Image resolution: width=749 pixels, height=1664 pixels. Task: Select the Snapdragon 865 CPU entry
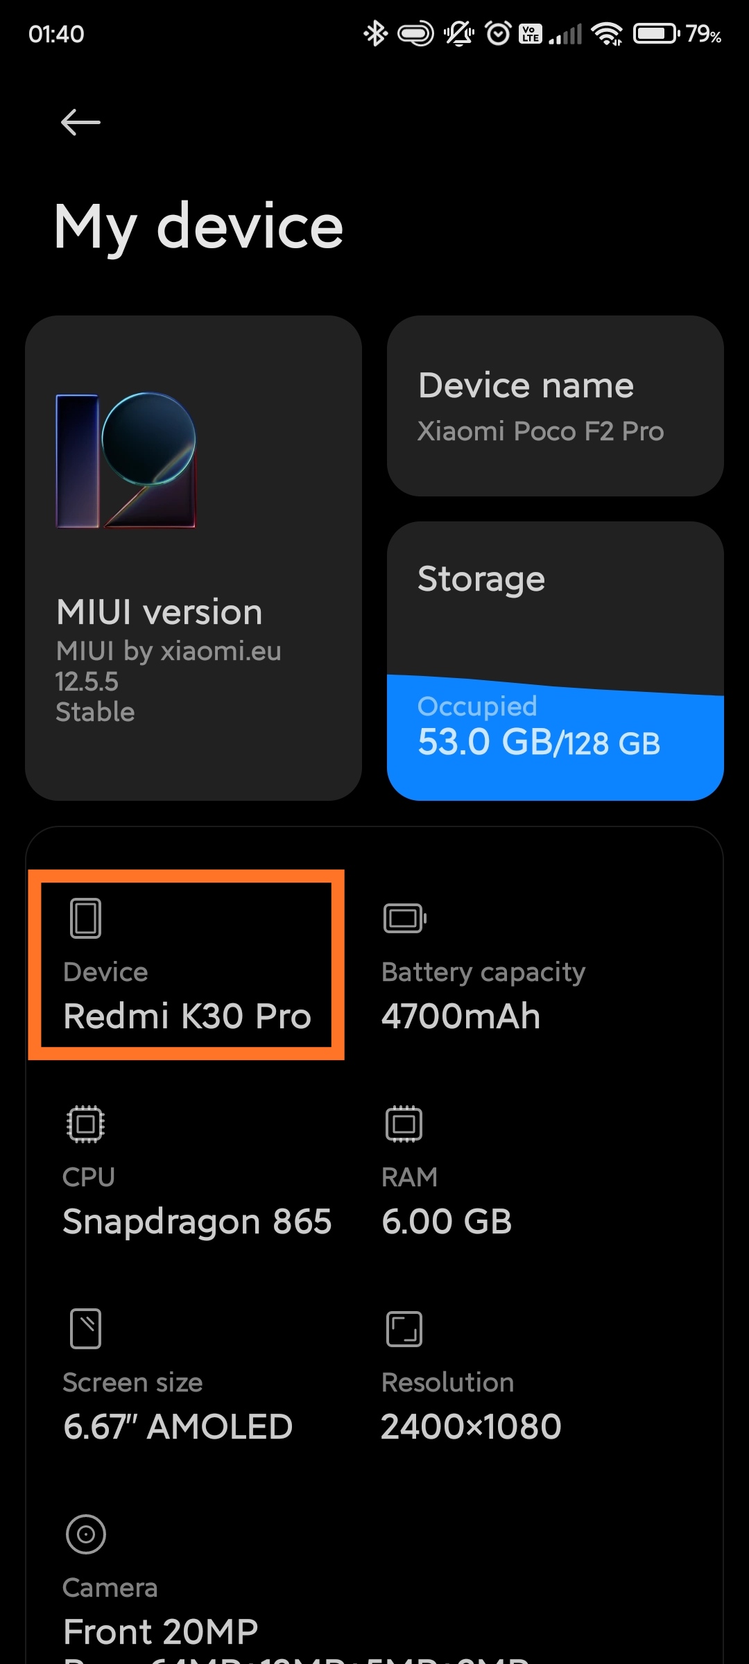pyautogui.click(x=198, y=1172)
